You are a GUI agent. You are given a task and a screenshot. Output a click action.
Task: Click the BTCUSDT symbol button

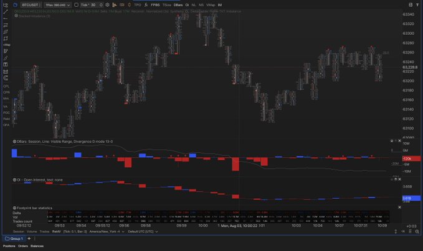click(31, 5)
